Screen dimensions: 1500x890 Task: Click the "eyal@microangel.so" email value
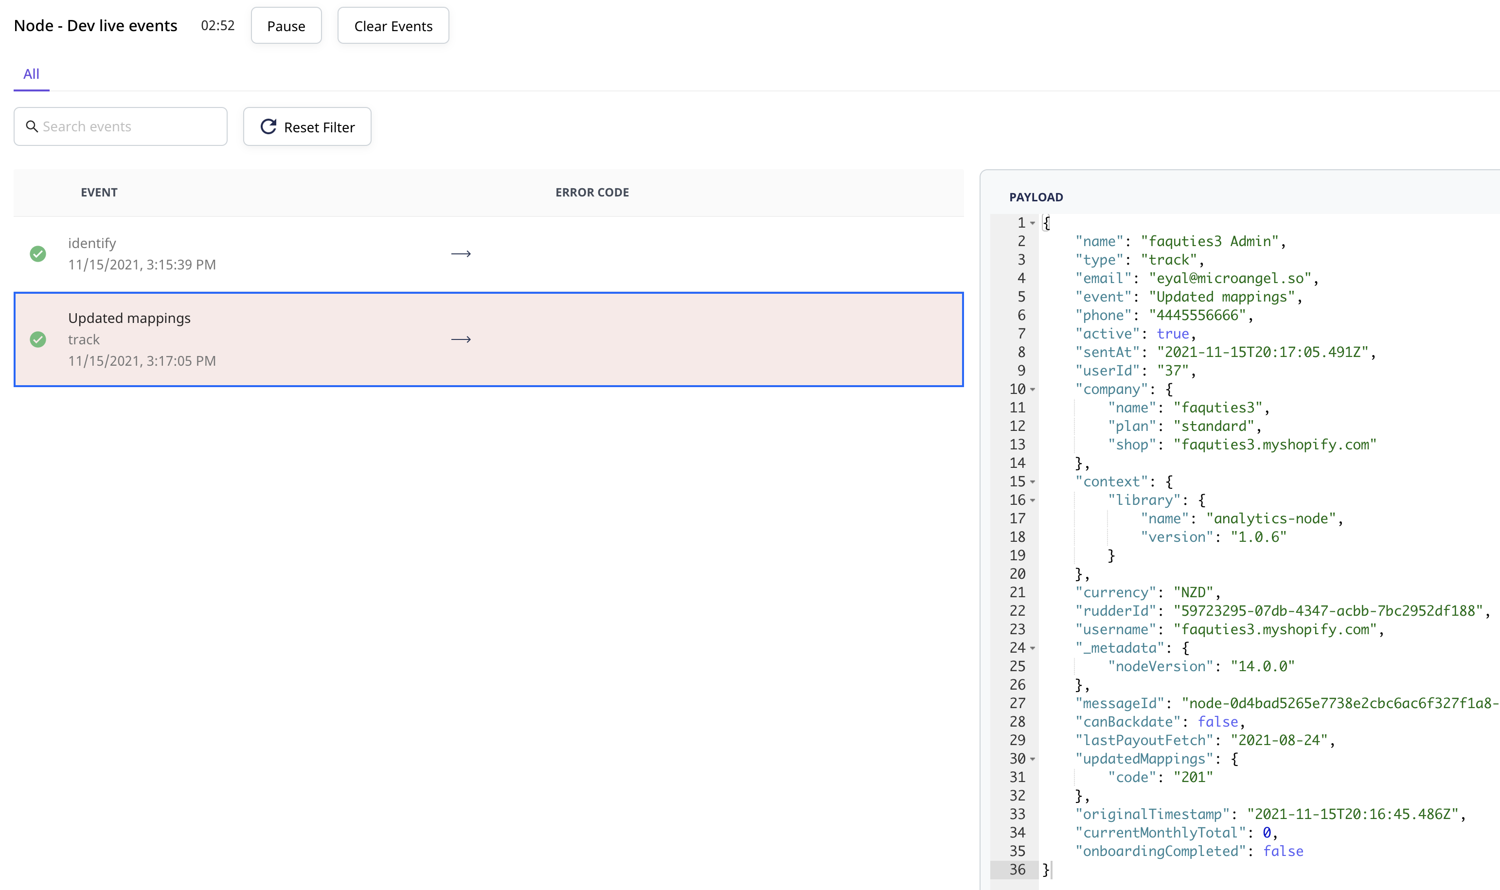click(x=1230, y=278)
